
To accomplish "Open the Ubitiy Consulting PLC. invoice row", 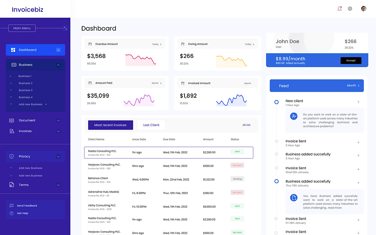I will (169, 207).
